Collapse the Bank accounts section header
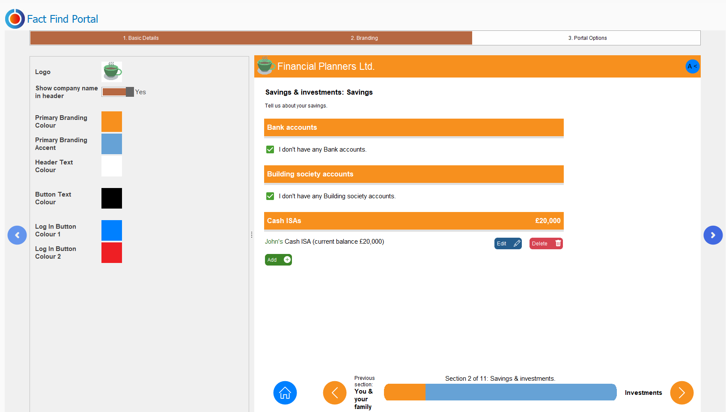 click(x=414, y=128)
